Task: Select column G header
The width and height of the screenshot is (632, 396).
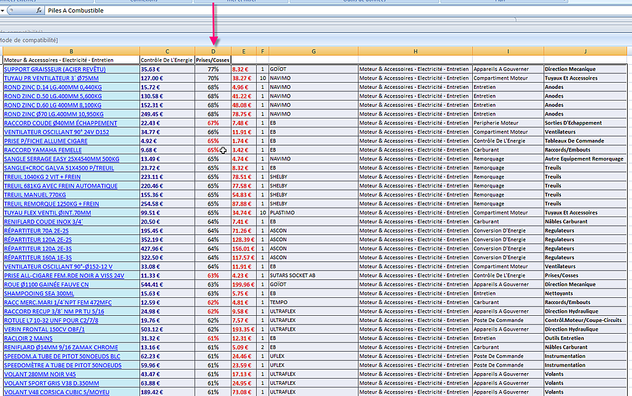Action: 314,51
